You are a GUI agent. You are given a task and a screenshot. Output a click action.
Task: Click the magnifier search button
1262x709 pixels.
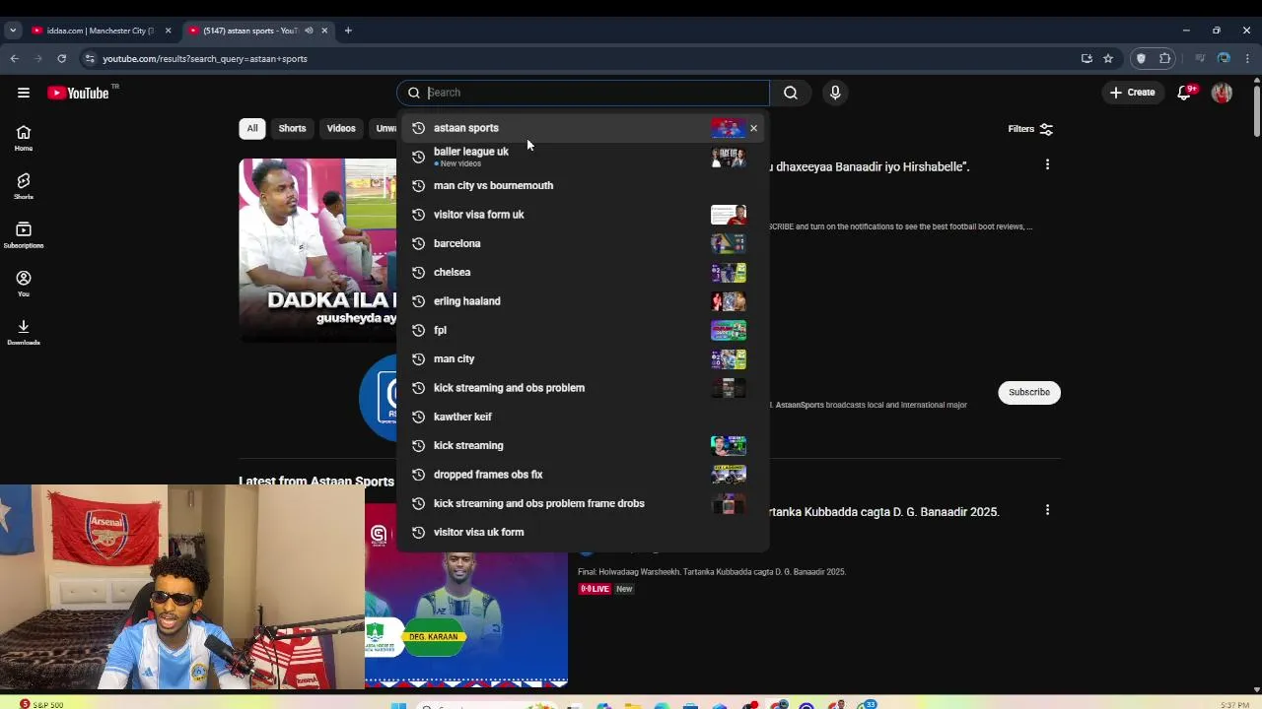791,93
